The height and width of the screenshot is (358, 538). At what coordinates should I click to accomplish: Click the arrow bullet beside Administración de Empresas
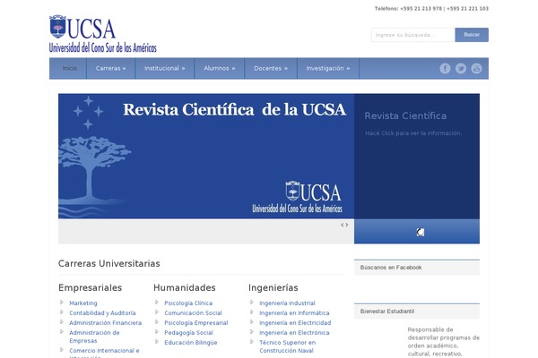click(x=62, y=332)
